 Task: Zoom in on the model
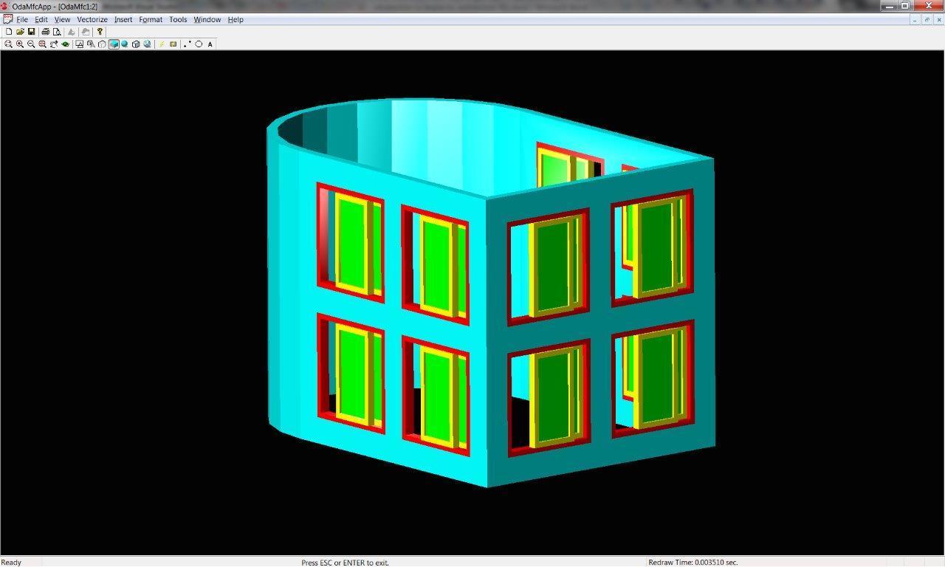coord(20,44)
